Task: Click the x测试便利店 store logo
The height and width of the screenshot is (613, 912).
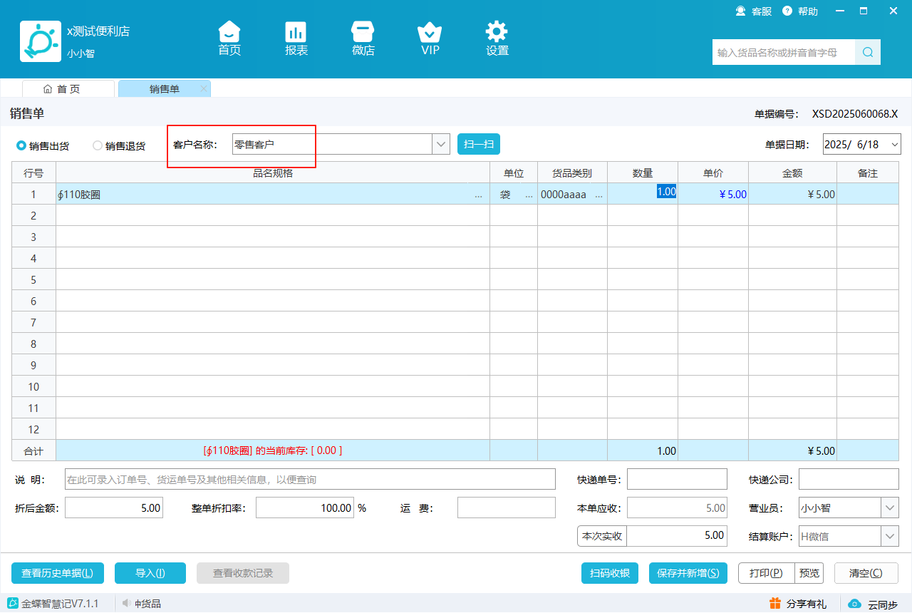Action: (41, 41)
